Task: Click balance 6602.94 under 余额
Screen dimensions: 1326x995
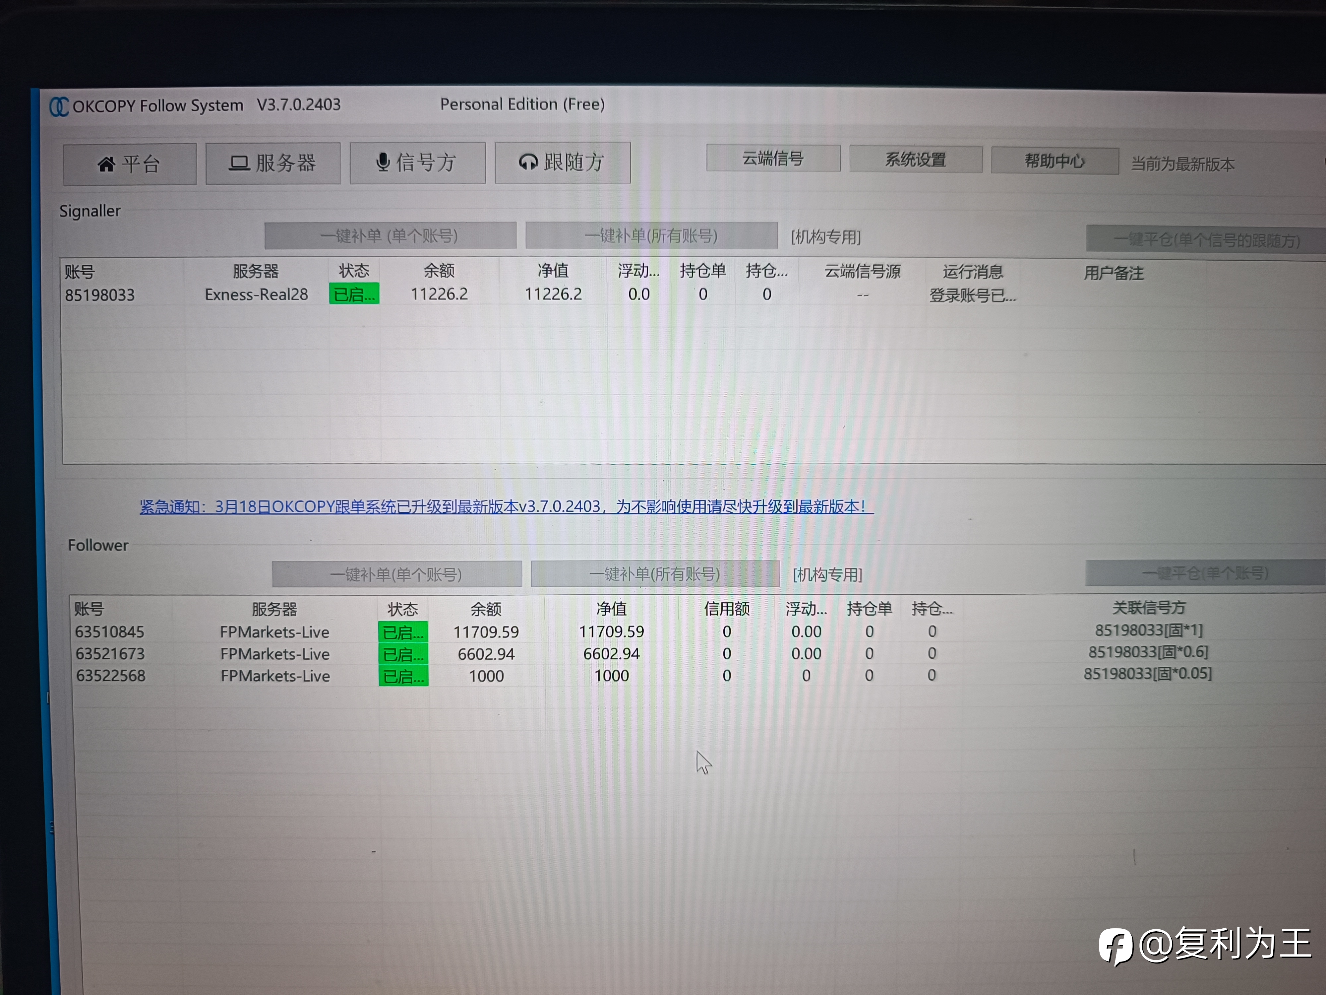Action: 486,654
